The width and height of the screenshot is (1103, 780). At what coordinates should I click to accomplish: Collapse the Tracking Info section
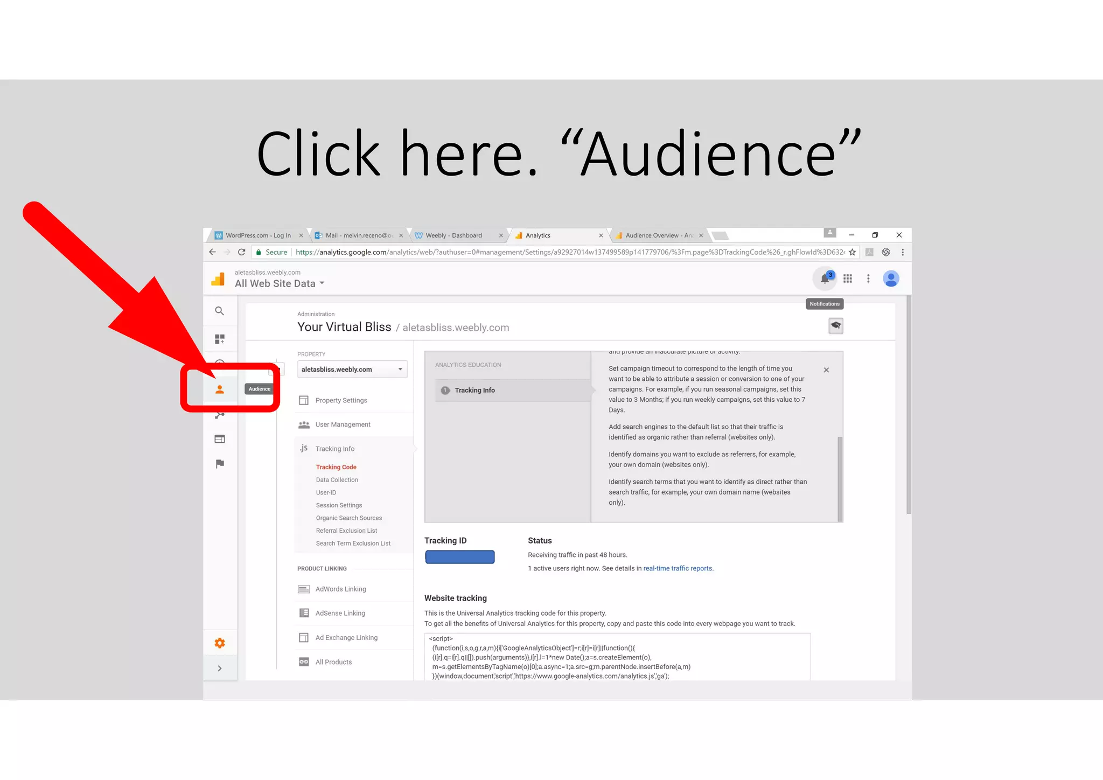[335, 449]
